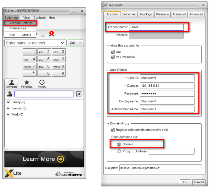
Task: Click OK in SIP Account dialog
Action: click(x=185, y=182)
